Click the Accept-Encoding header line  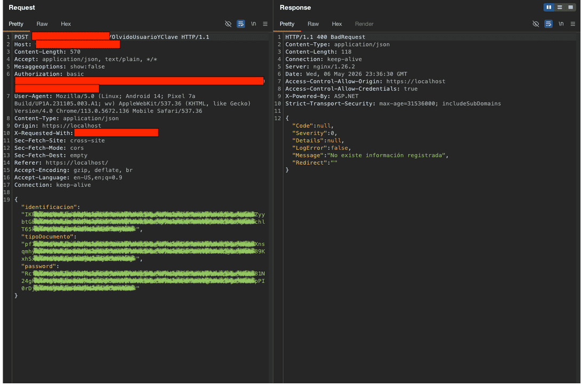coord(74,170)
